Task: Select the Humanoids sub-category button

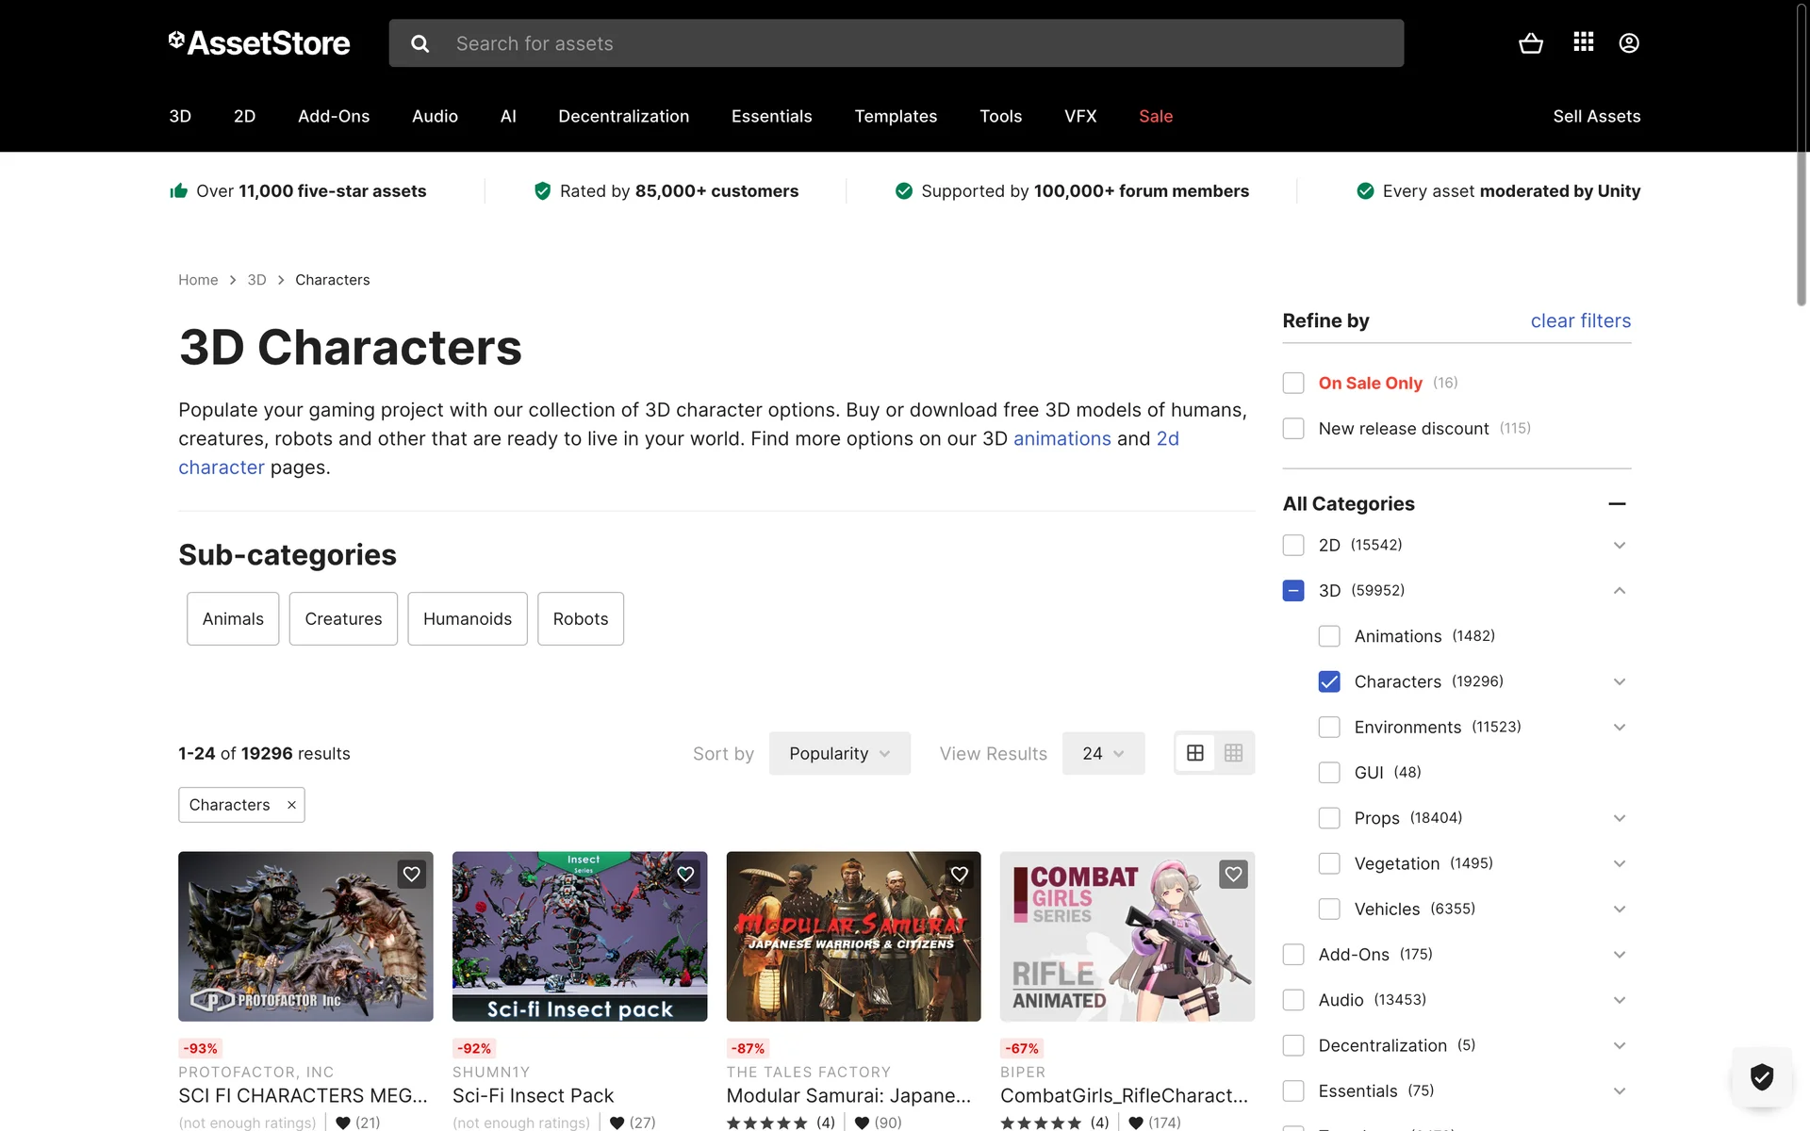Action: [x=467, y=618]
